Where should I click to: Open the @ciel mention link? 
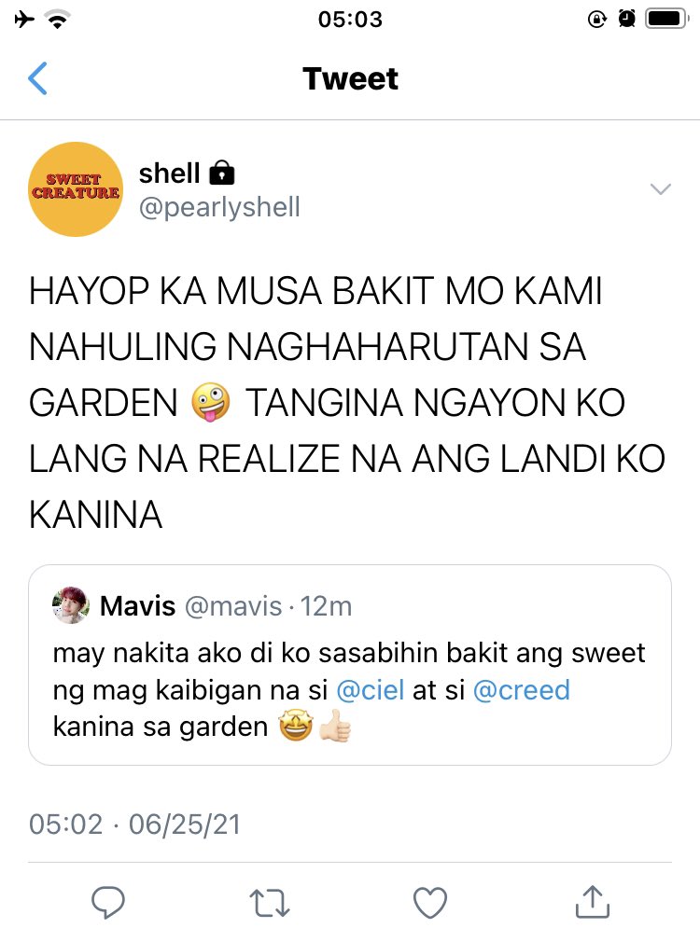point(370,689)
